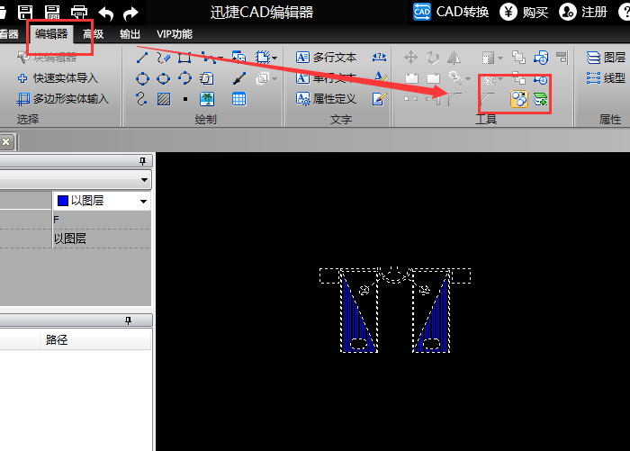This screenshot has width=630, height=451.
Task: Select the hatch fill tool
Action: tap(164, 99)
